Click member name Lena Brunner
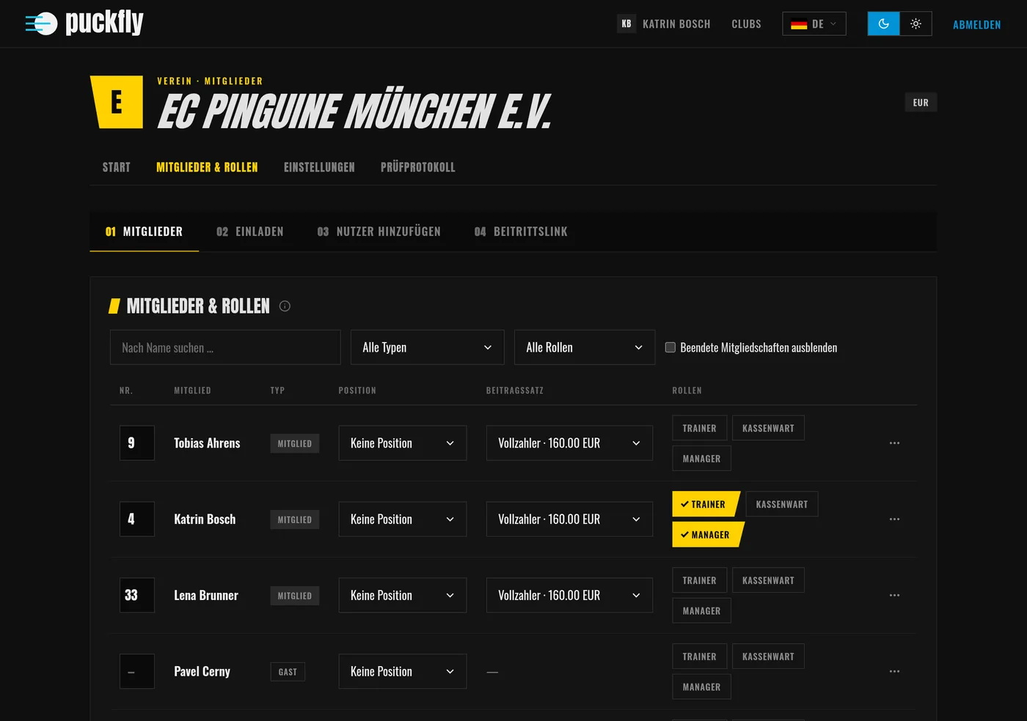The width and height of the screenshot is (1027, 721). click(x=206, y=596)
